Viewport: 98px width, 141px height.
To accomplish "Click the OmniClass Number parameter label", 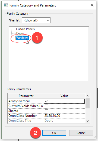I will [x=23, y=116].
